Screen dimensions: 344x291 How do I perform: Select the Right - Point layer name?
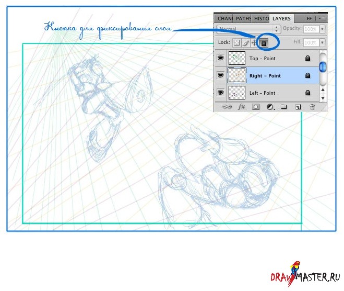265,76
